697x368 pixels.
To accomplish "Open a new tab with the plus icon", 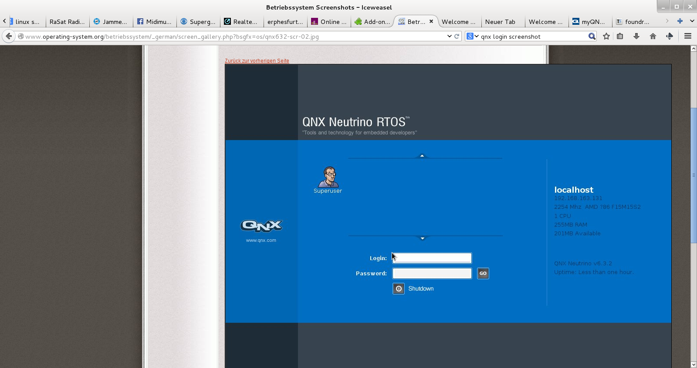I will pos(680,21).
